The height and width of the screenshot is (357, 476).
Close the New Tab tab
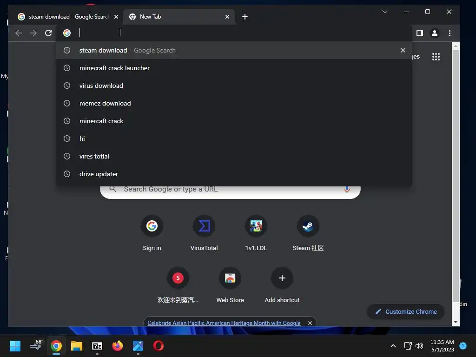click(227, 17)
